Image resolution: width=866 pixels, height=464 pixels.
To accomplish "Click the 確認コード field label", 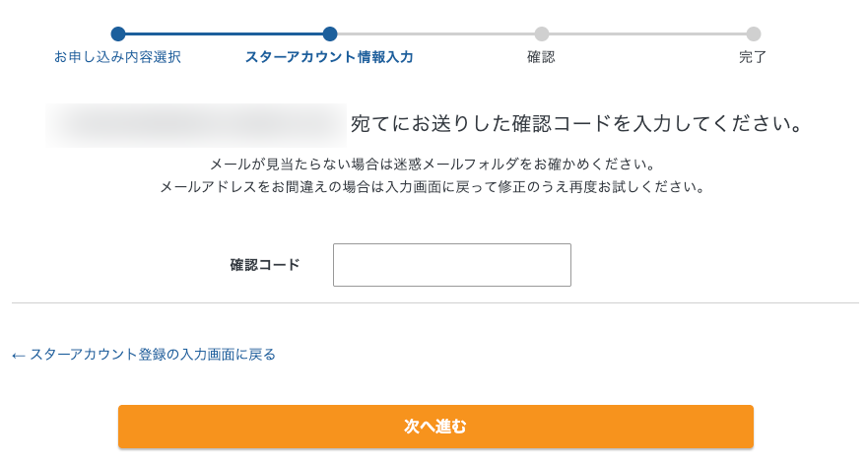I will click(265, 265).
